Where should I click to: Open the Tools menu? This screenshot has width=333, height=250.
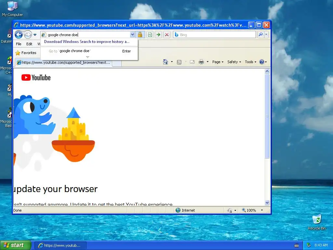pyautogui.click(x=250, y=62)
